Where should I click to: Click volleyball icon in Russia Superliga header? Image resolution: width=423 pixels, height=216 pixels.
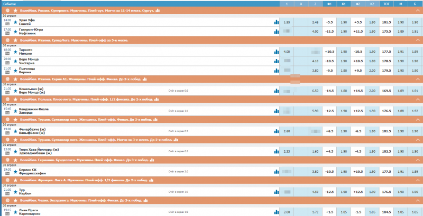[7, 11]
